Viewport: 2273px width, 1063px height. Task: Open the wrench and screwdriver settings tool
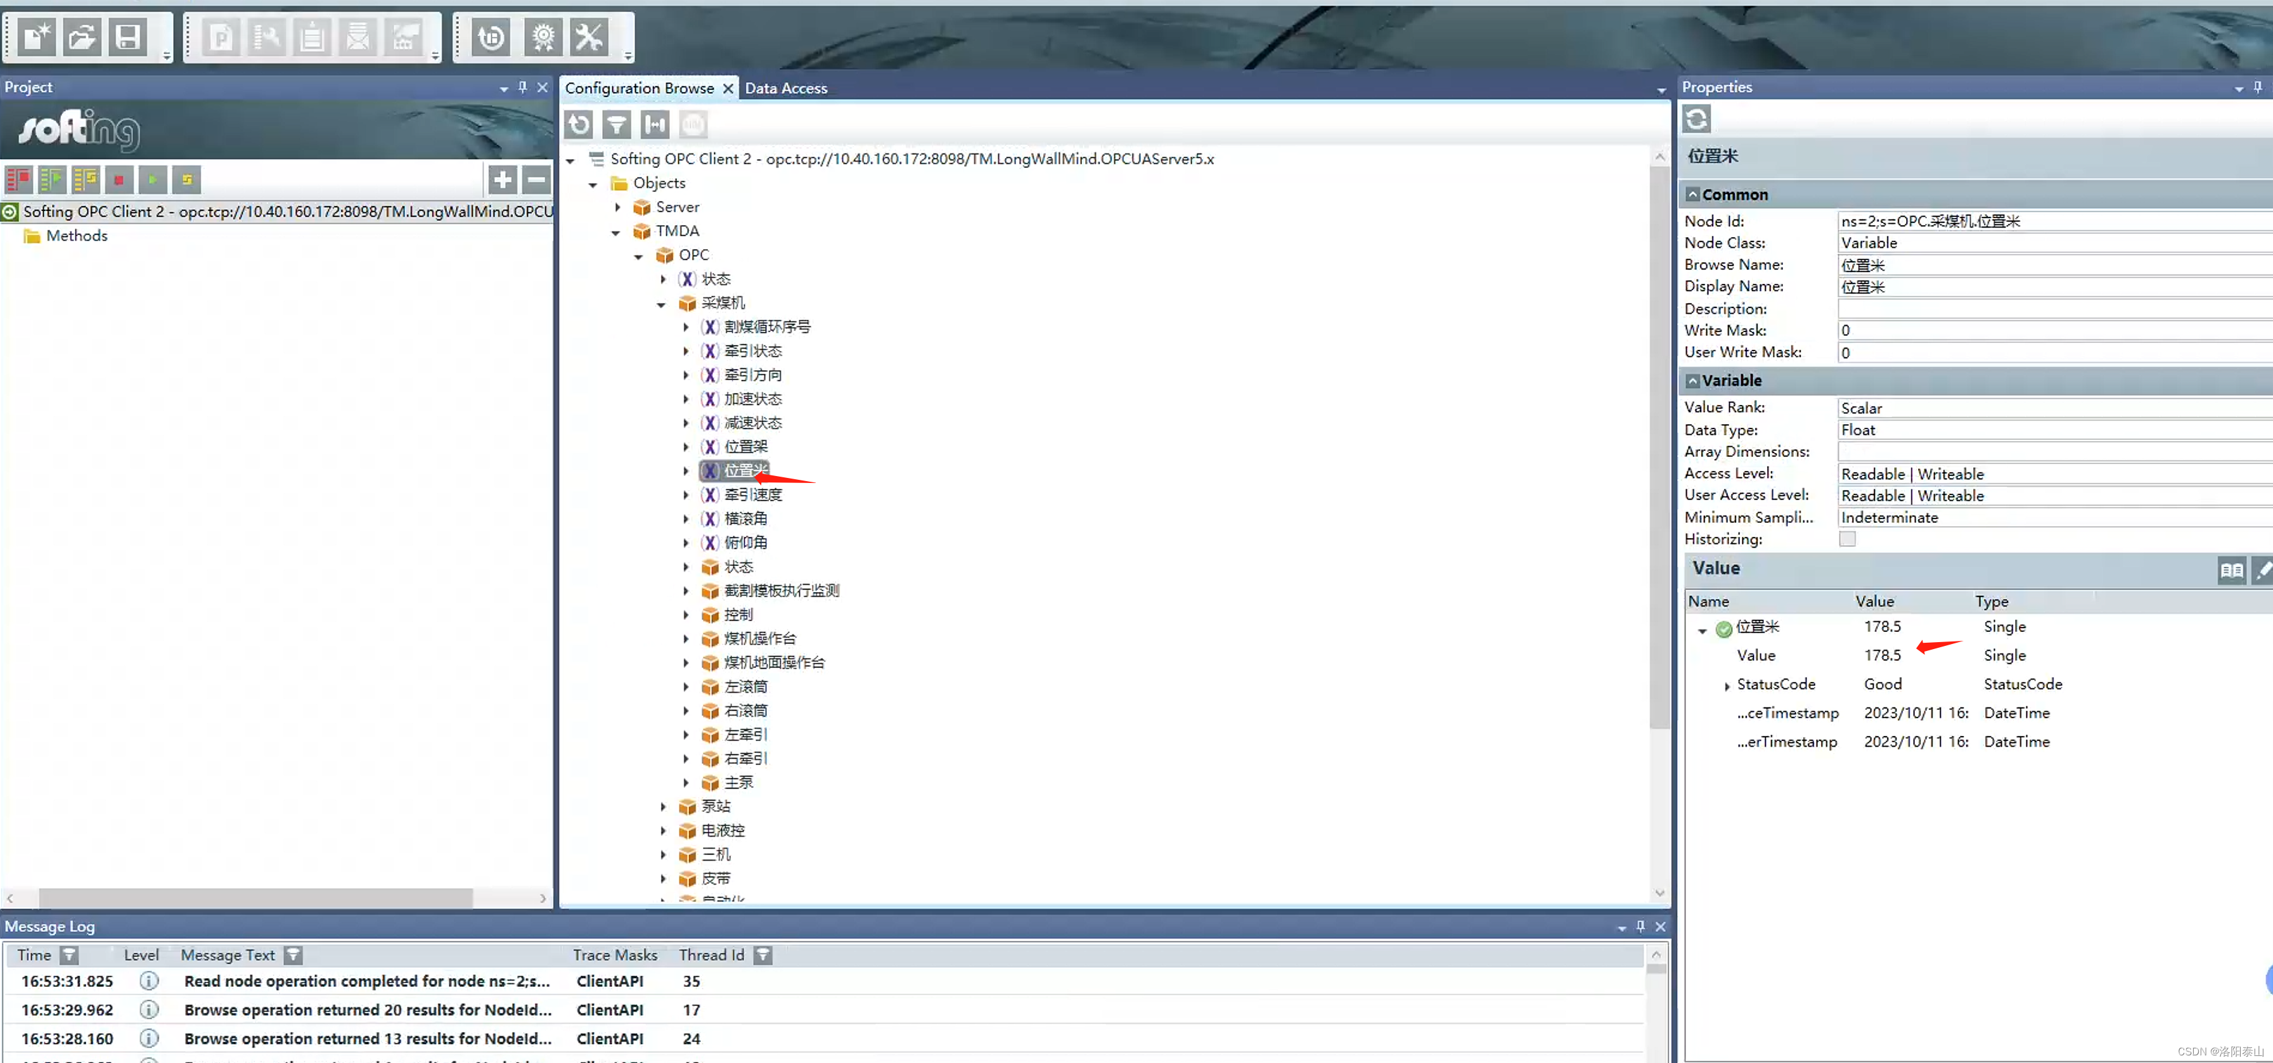pyautogui.click(x=589, y=37)
